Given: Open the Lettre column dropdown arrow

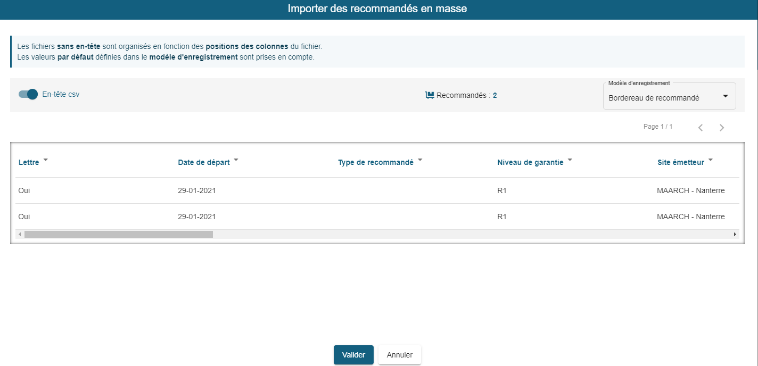Looking at the screenshot, I should coord(45,160).
